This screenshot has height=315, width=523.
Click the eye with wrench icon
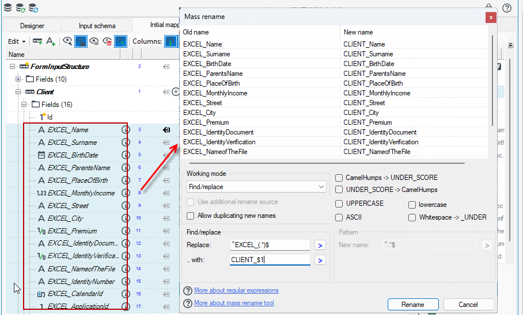point(67,41)
